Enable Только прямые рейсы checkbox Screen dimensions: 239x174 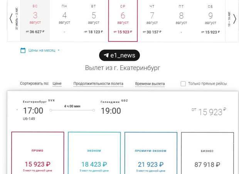183,84
